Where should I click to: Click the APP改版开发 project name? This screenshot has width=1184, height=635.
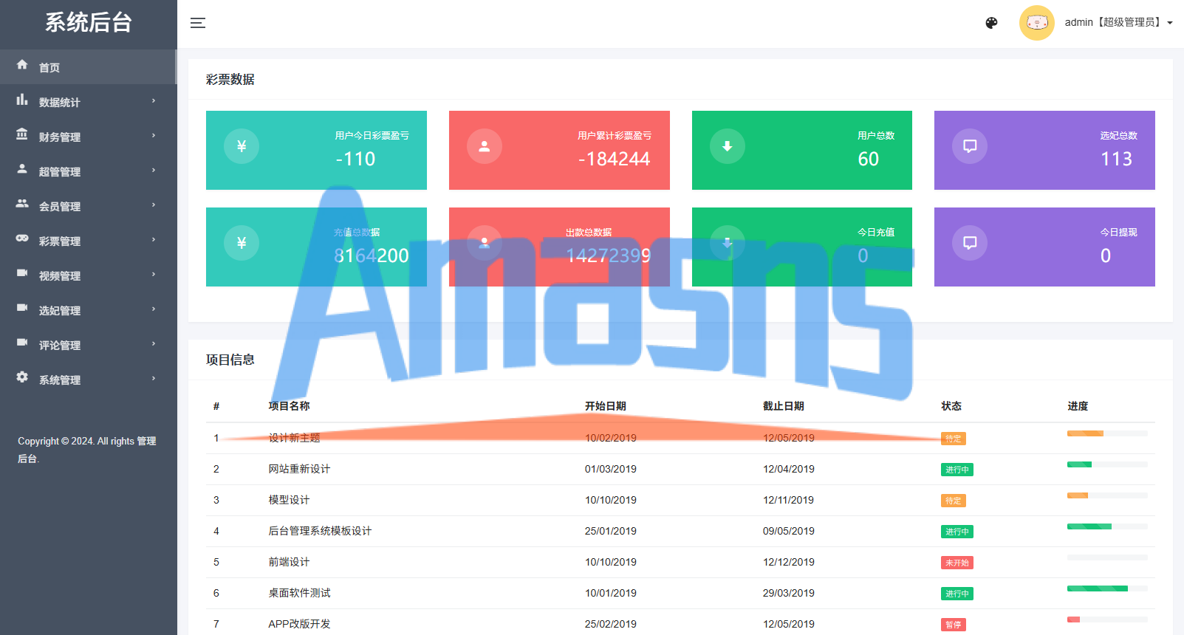point(299,624)
